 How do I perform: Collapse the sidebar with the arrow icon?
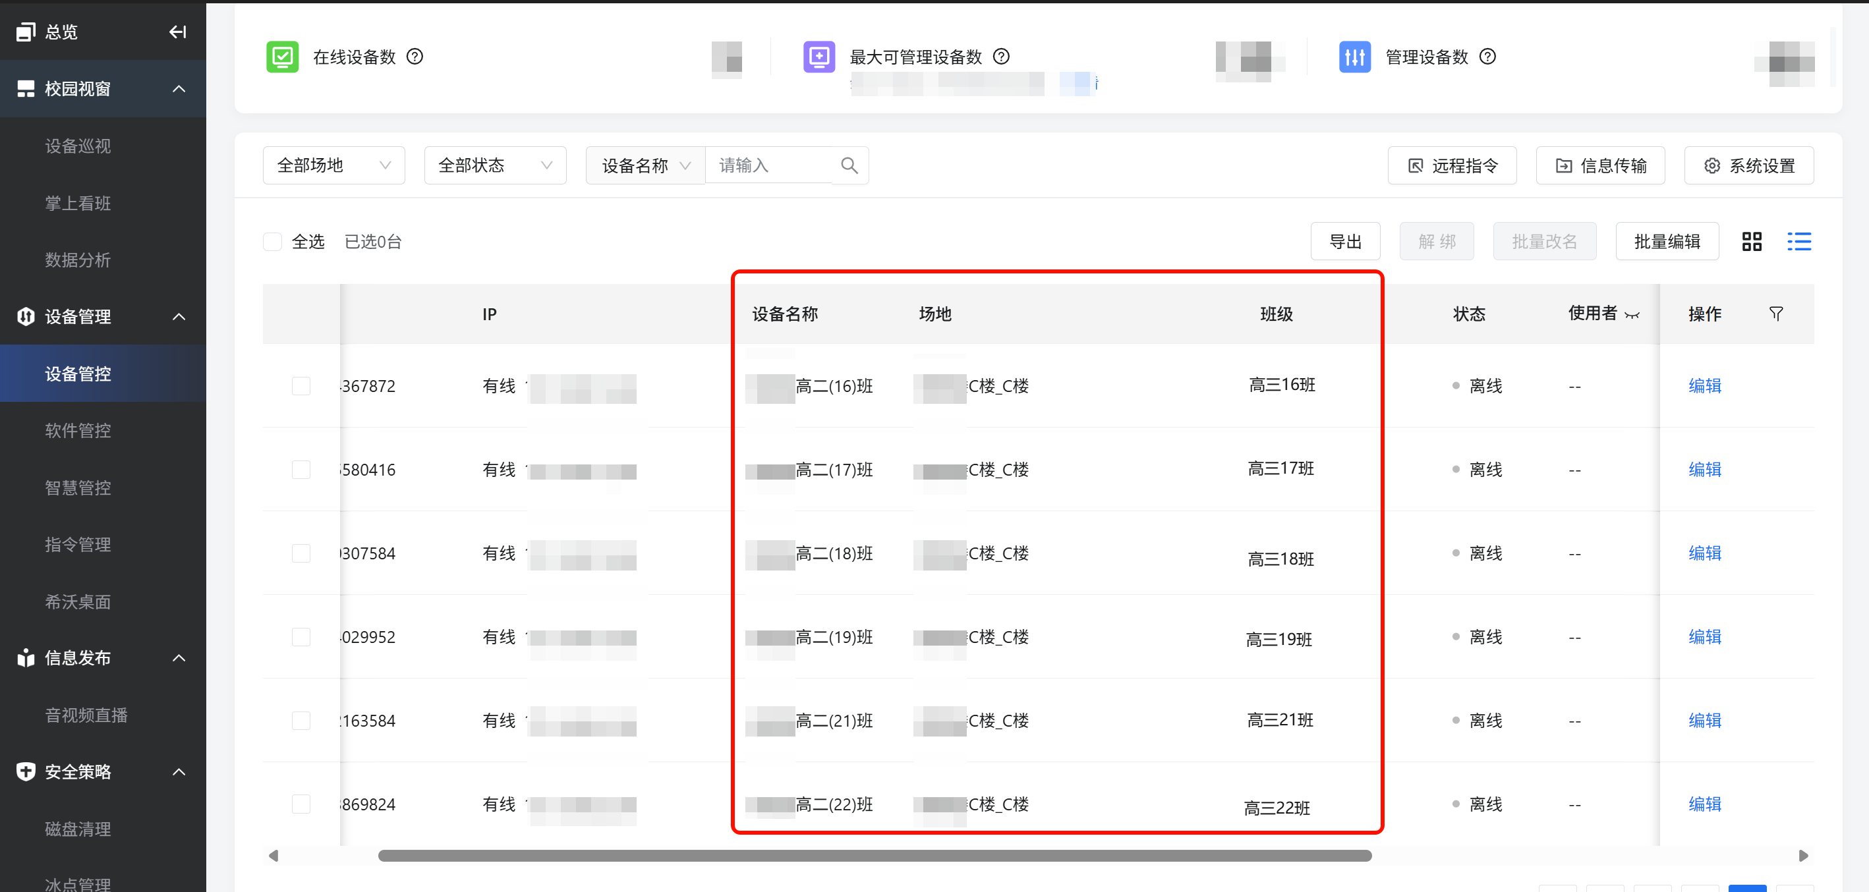[x=177, y=32]
